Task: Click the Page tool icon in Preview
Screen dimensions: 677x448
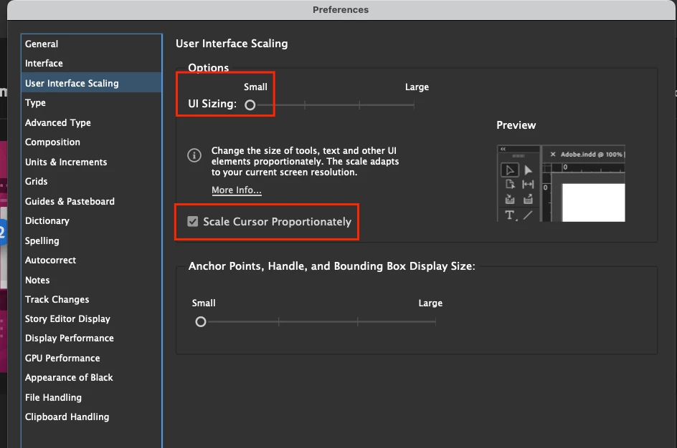Action: coord(510,185)
